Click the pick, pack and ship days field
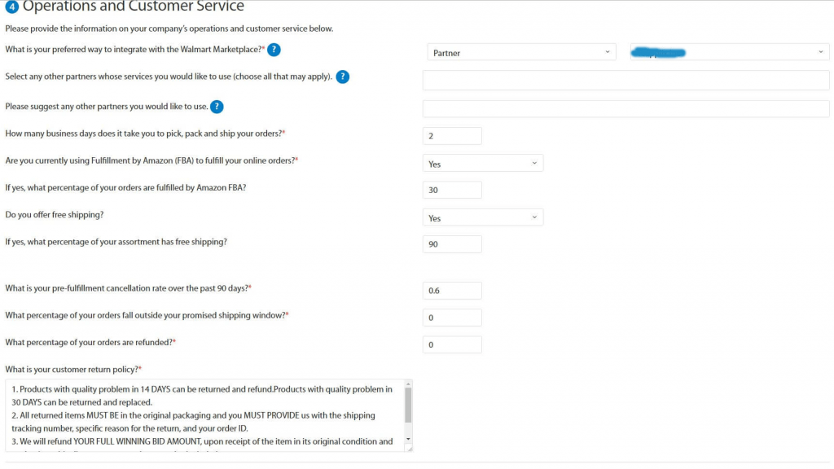Image resolution: width=834 pixels, height=469 pixels. [x=452, y=136]
